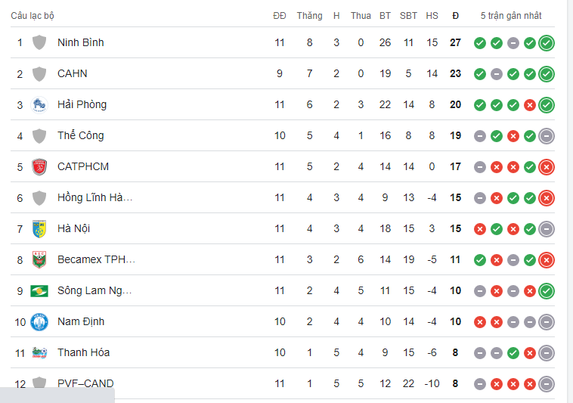Click Ninh Bình's placeholder shield icon
The image size is (573, 403).
(x=39, y=43)
